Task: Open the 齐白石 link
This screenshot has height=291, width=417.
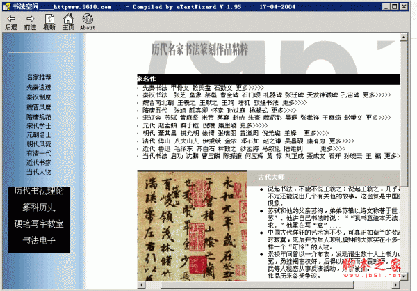Action: pos(205,148)
